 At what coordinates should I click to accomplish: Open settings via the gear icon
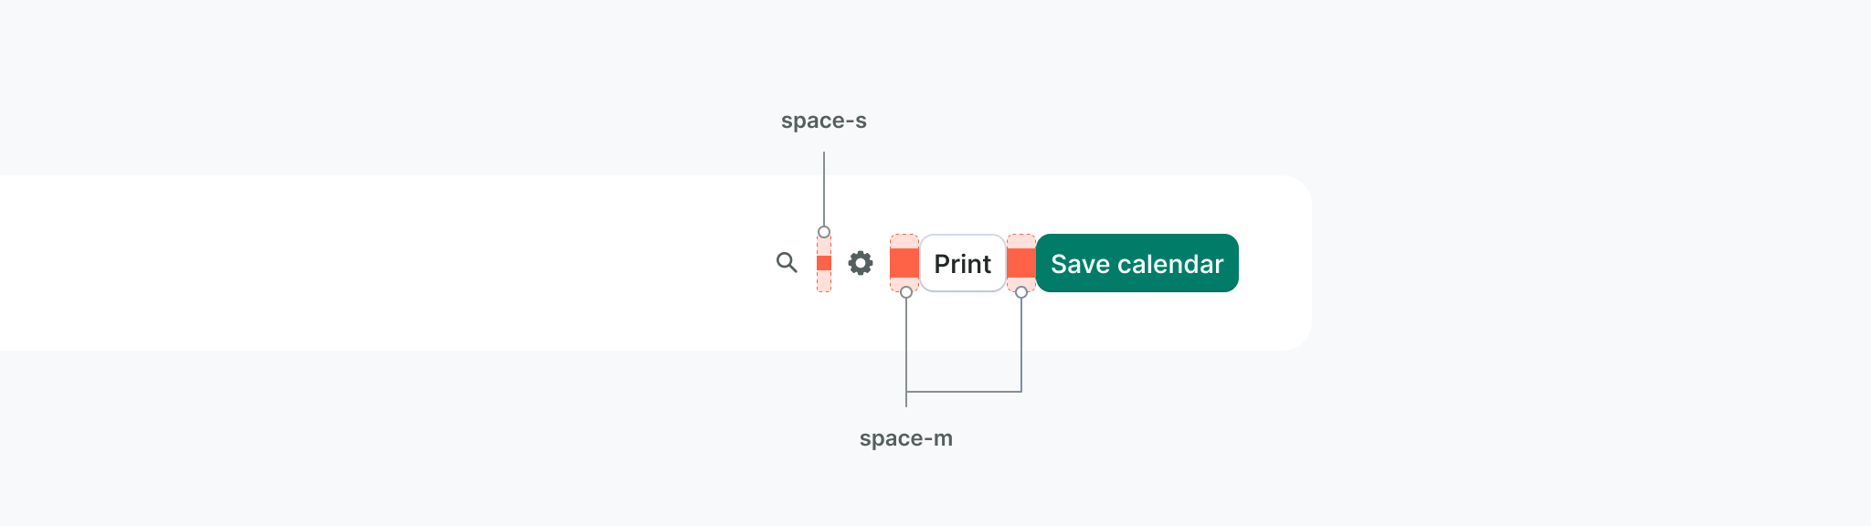(861, 263)
